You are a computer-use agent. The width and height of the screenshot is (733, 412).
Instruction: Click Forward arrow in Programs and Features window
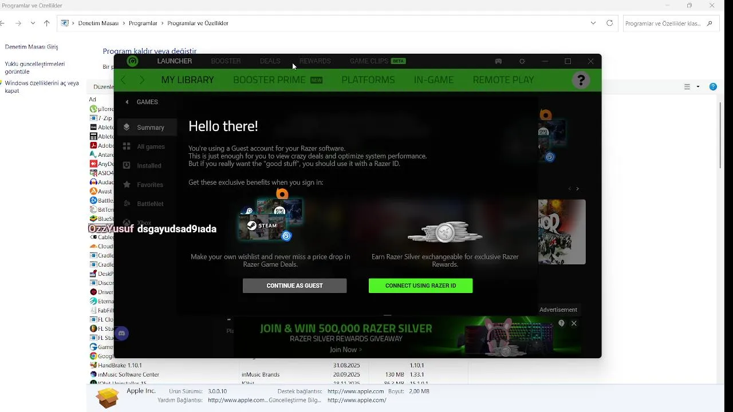18,23
